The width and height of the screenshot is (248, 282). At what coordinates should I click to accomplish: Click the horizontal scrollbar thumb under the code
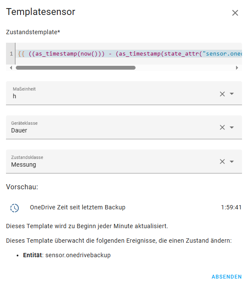[76, 68]
